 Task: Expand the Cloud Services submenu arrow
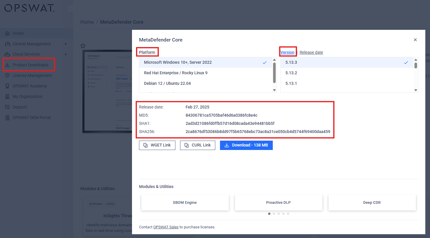coord(66,54)
